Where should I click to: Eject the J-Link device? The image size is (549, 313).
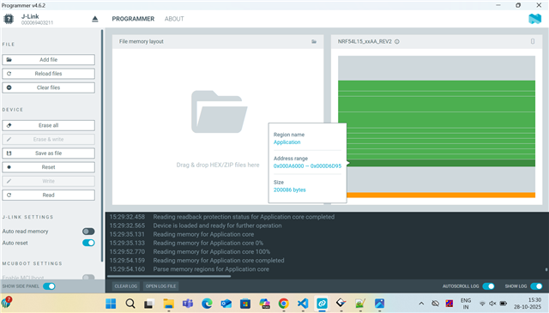(95, 19)
